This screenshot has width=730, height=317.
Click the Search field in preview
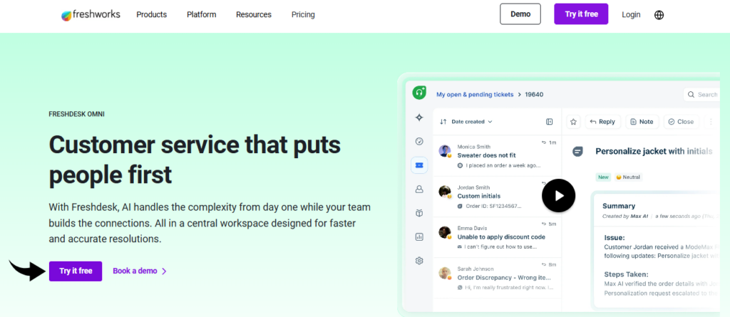[x=701, y=95]
